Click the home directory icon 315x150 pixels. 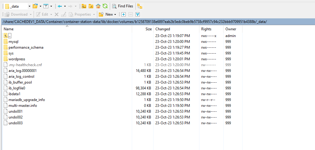(98, 6)
